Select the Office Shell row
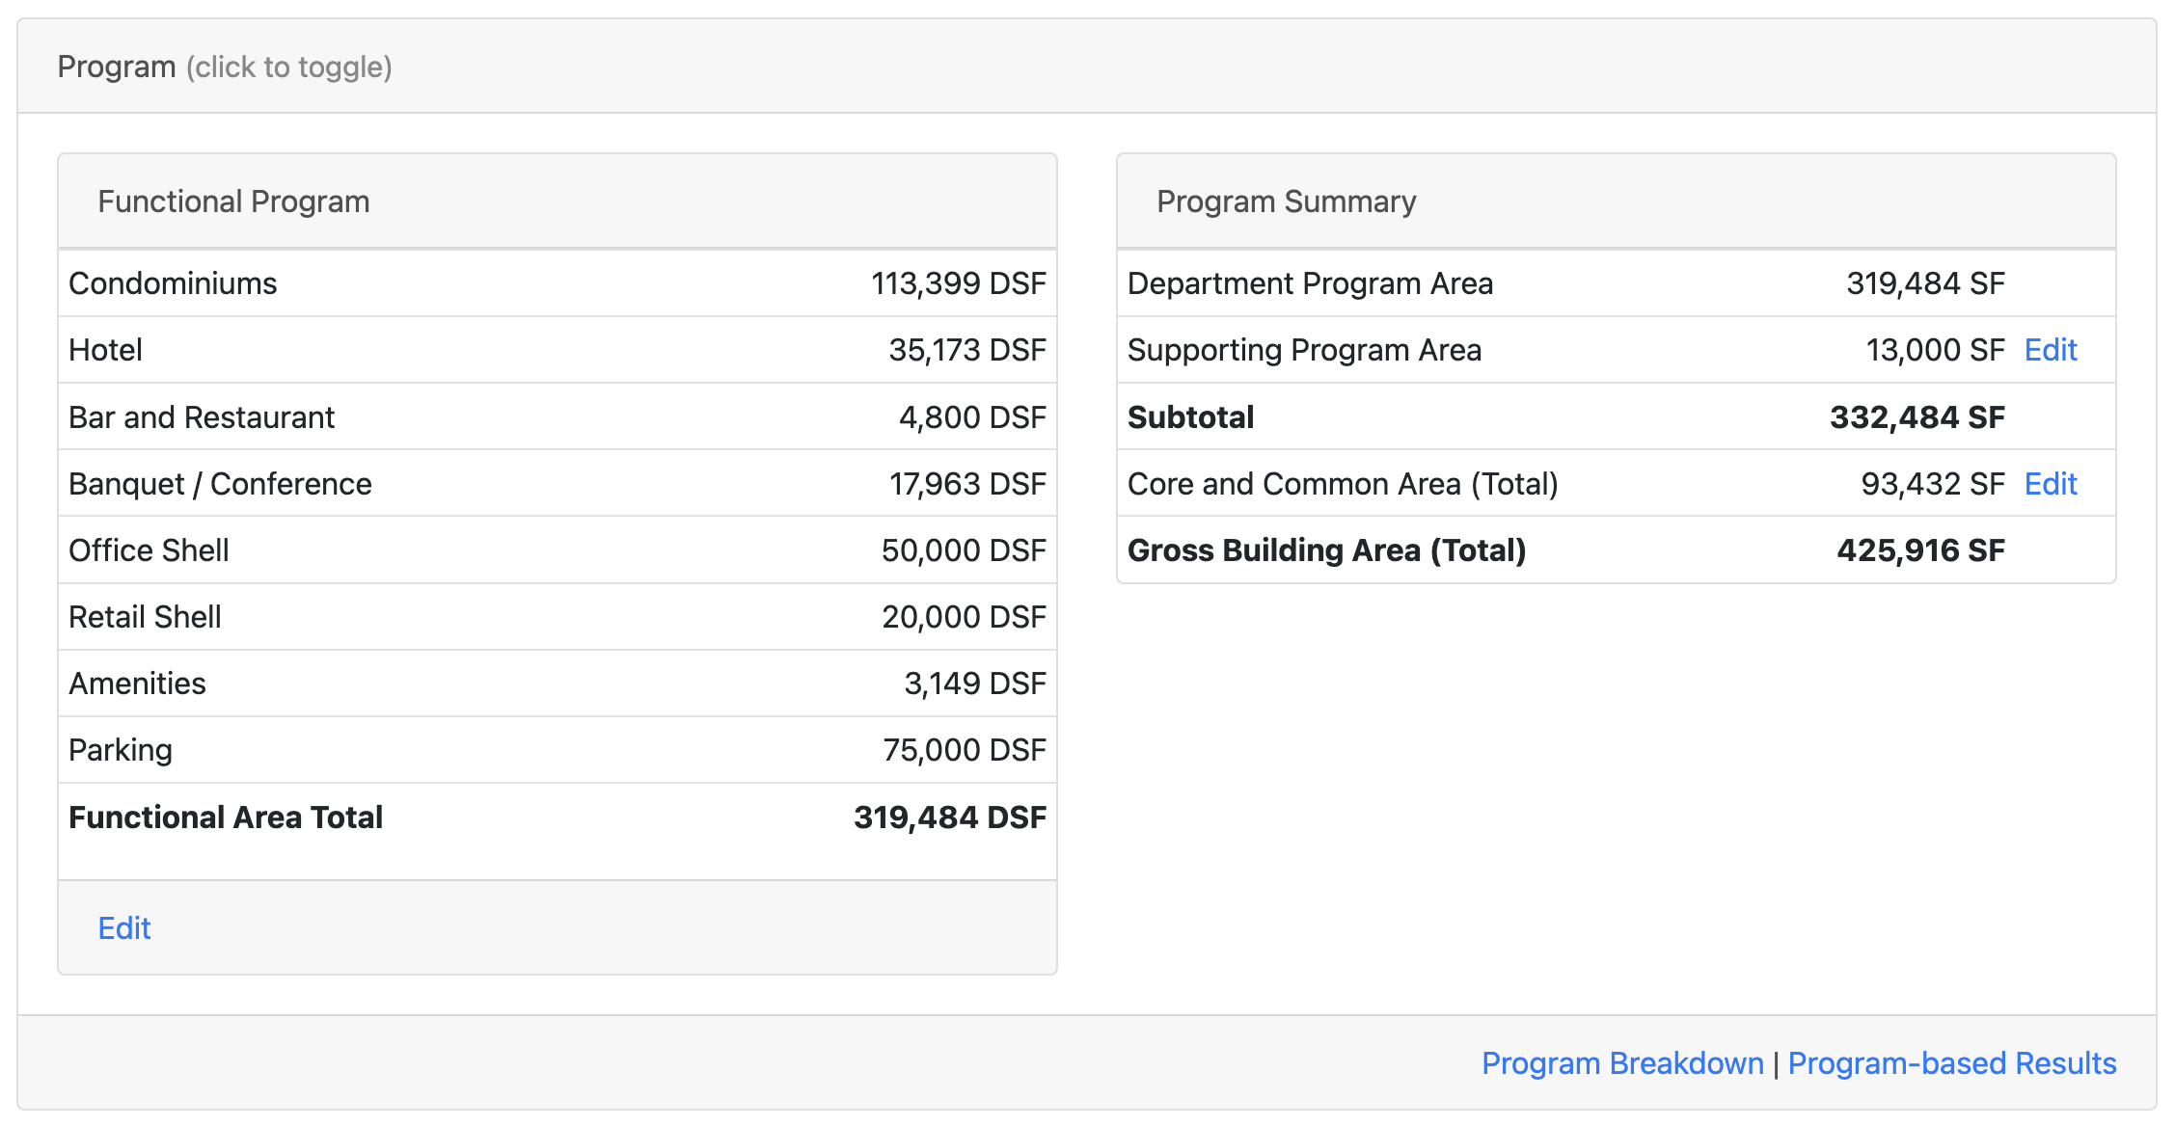Viewport: 2175px width, 1126px height. [557, 550]
